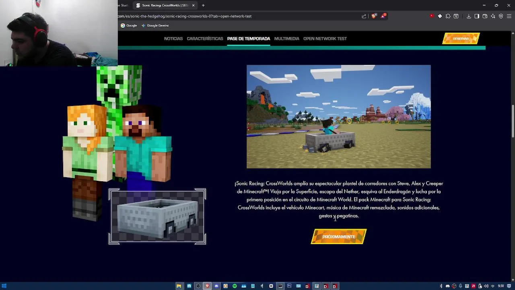
Task: Open Discord from the taskbar
Action: point(216,286)
